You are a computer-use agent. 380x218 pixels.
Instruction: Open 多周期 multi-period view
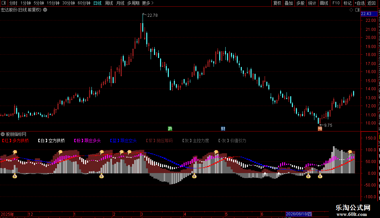[133, 3]
